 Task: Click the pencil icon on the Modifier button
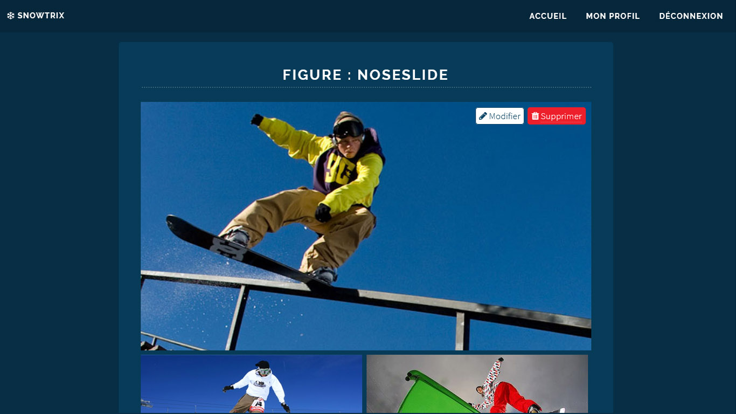click(x=483, y=116)
